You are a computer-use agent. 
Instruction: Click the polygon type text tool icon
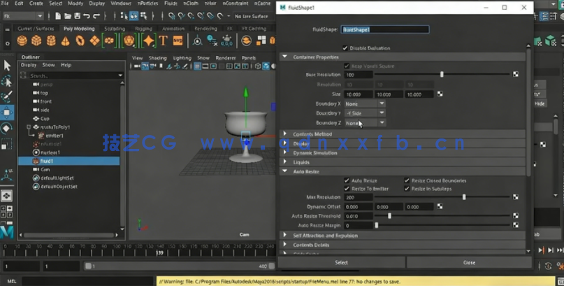[x=163, y=41]
